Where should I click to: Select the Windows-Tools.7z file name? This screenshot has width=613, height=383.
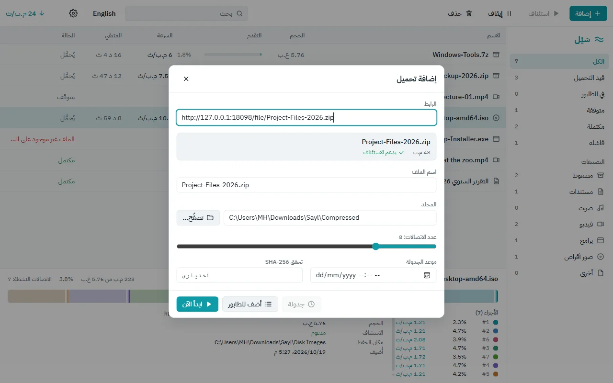click(x=460, y=55)
